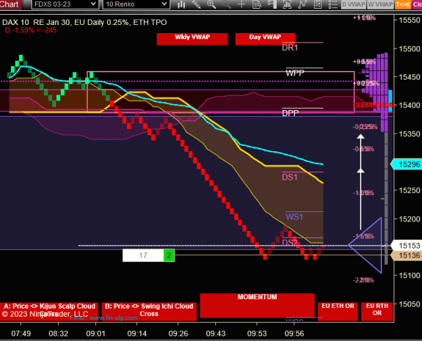Screen dimensions: 422x341
Task: Click the D -1,59% = -245 readout
Action: tap(30, 30)
